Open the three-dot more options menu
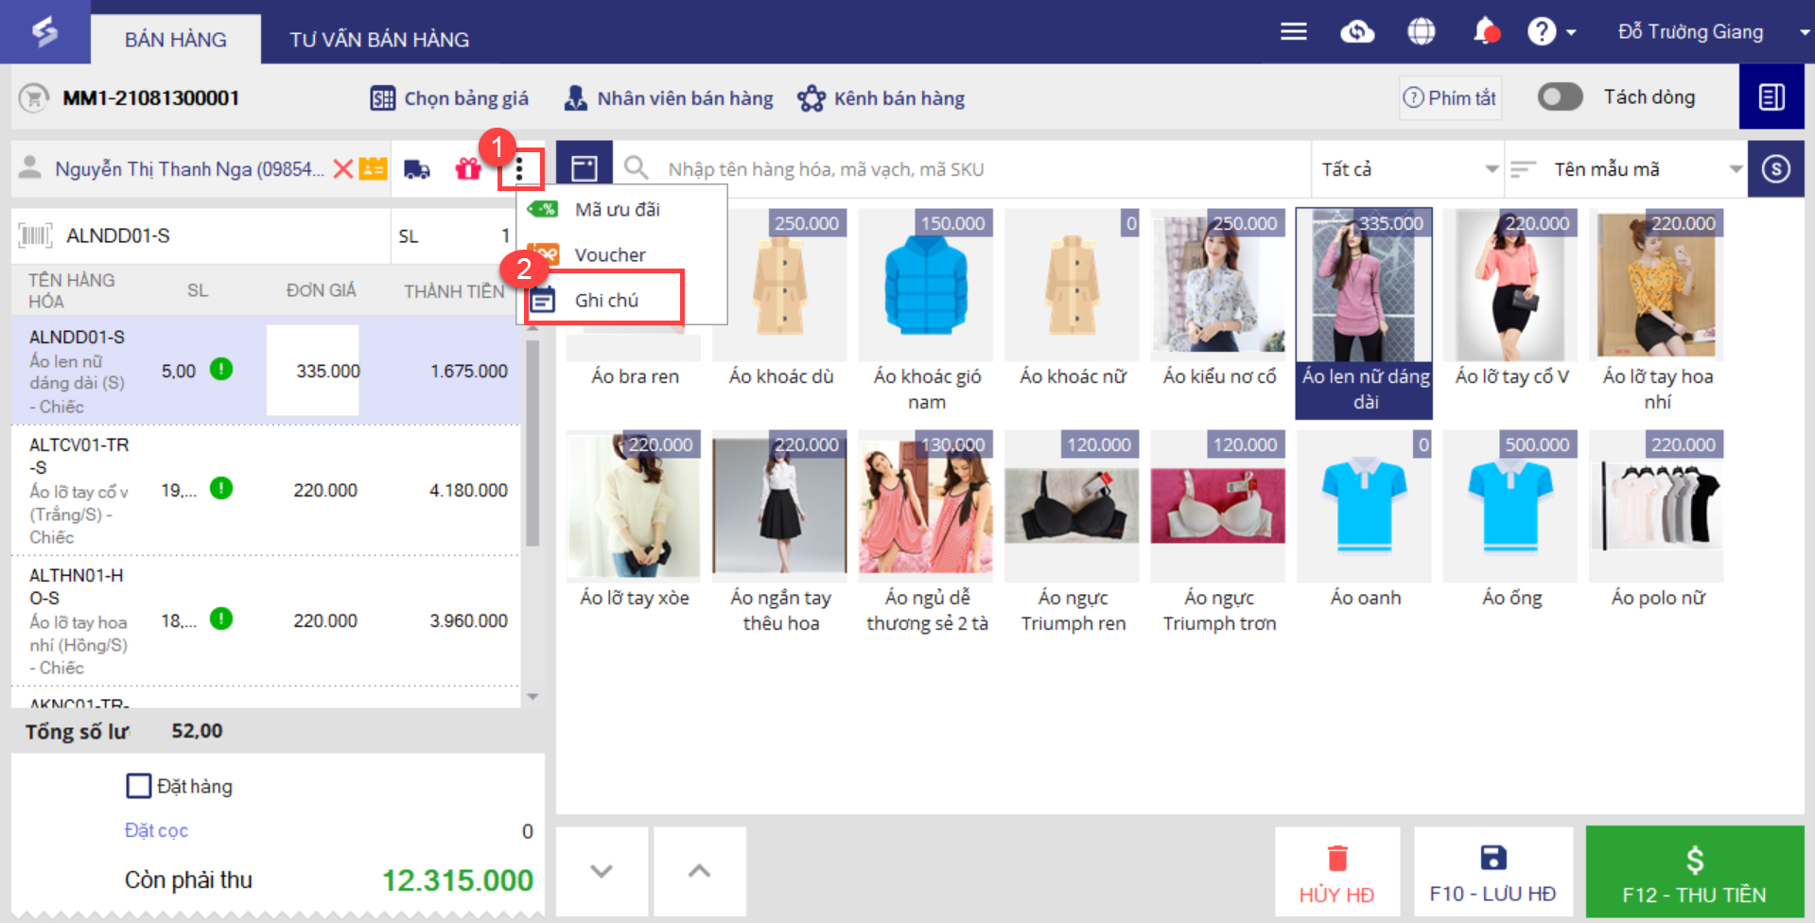Viewport: 1815px width, 923px height. [x=519, y=170]
